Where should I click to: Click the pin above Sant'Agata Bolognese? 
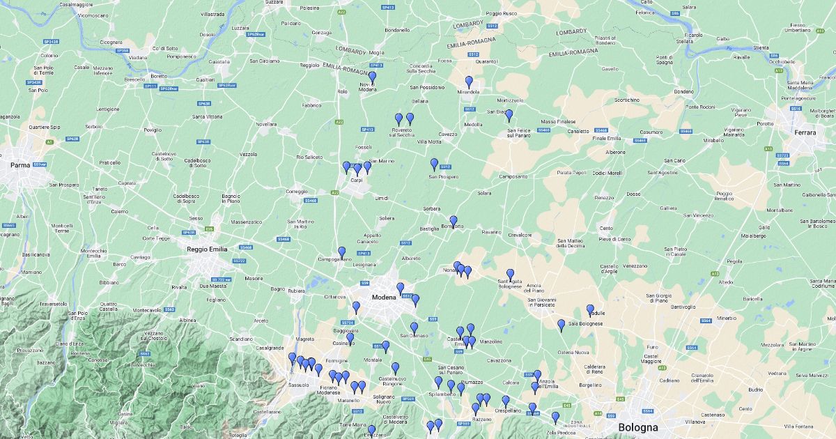coord(510,275)
